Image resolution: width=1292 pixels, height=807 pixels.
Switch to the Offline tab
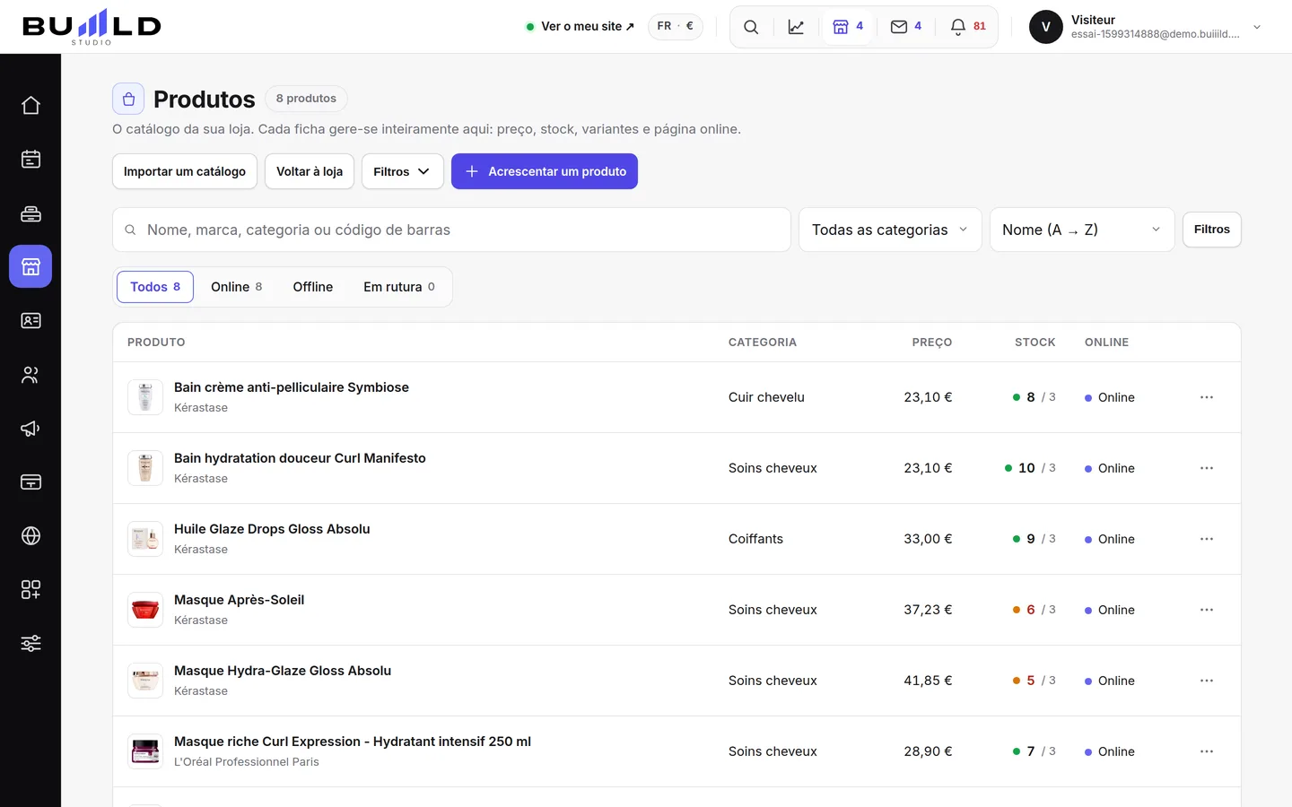(x=313, y=287)
